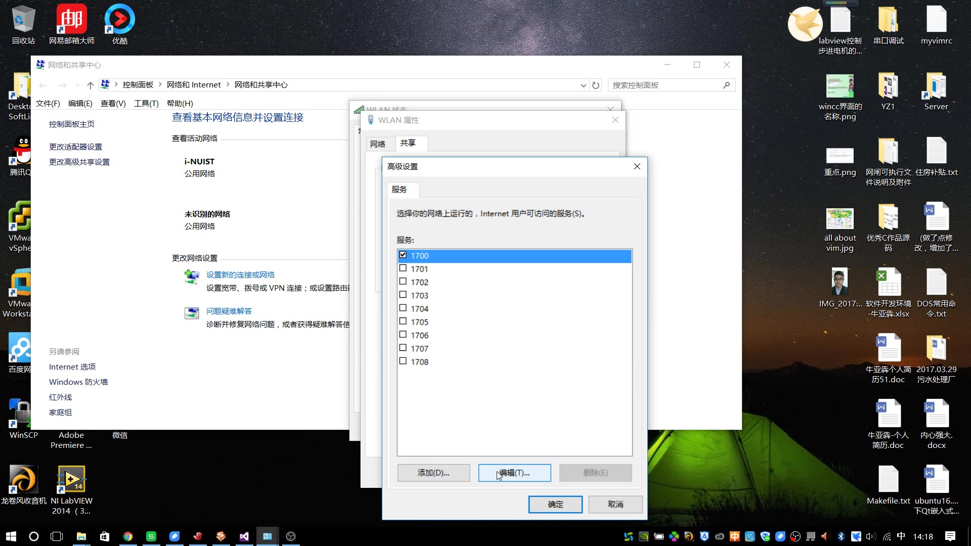Image resolution: width=971 pixels, height=546 pixels.
Task: Open action center notification icon
Action: coord(950,536)
